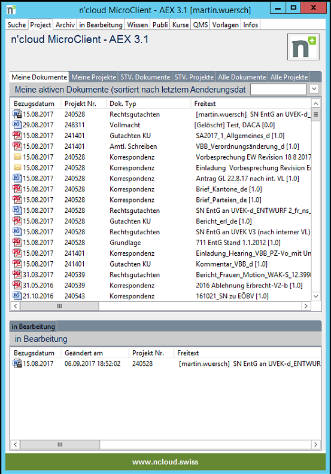The image size is (331, 474).
Task: Open the www.ncloud.swiss link in footer
Action: (x=165, y=462)
